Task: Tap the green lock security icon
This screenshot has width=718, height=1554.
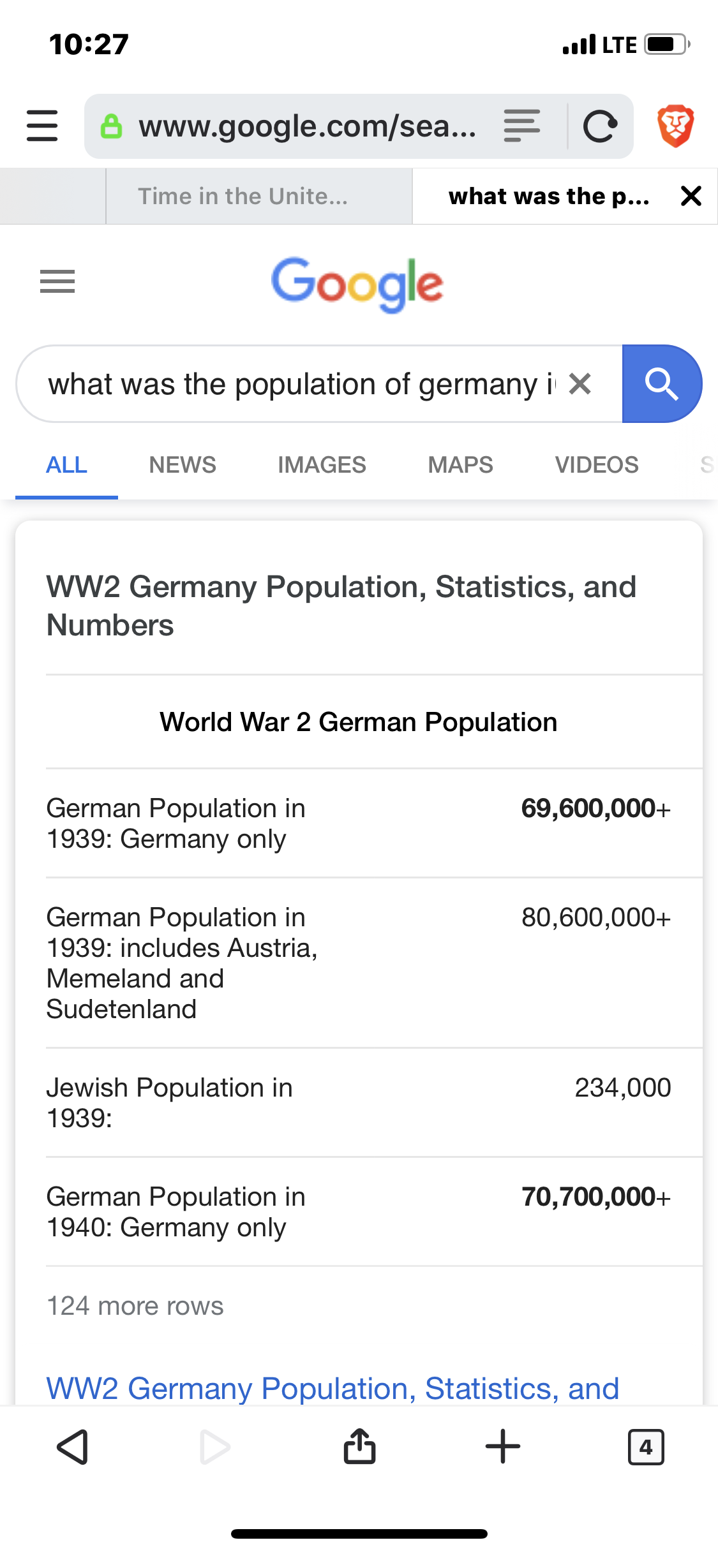Action: [x=111, y=126]
